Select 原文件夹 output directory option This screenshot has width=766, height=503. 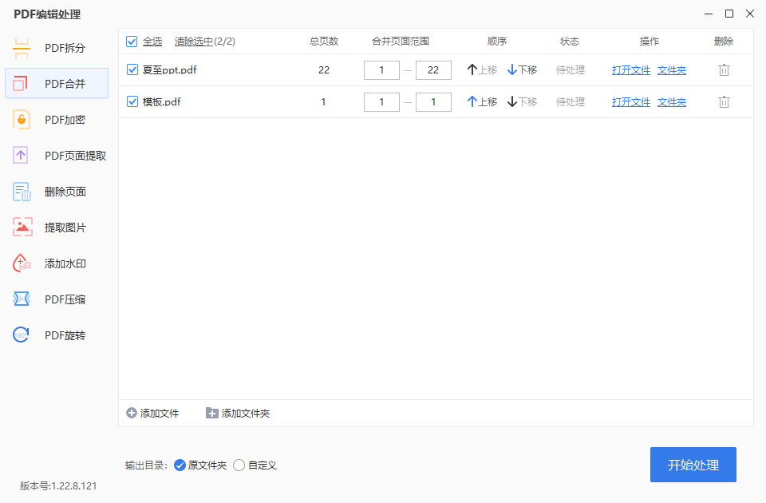tap(180, 465)
